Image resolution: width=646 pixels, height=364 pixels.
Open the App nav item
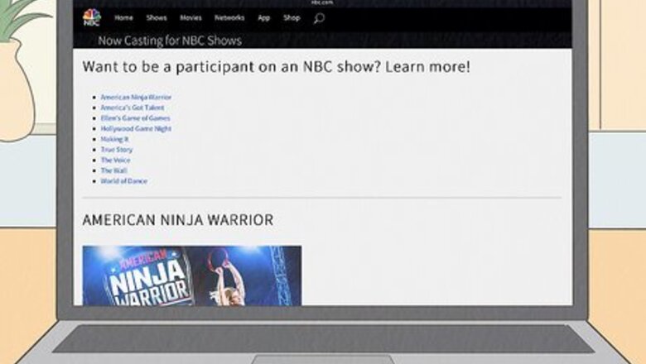click(263, 18)
